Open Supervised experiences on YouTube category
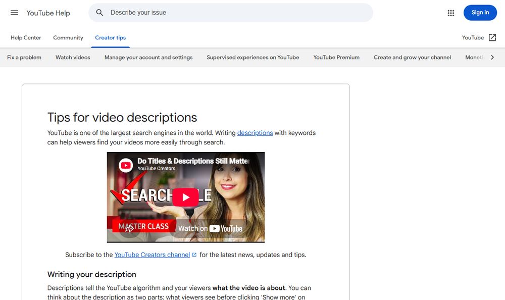Viewport: 505px width, 300px height. click(253, 58)
